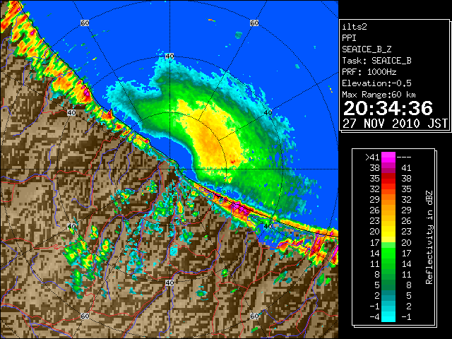The height and width of the screenshot is (339, 452).
Task: Select the 27 NOV 2010 JST date
Action: point(395,124)
